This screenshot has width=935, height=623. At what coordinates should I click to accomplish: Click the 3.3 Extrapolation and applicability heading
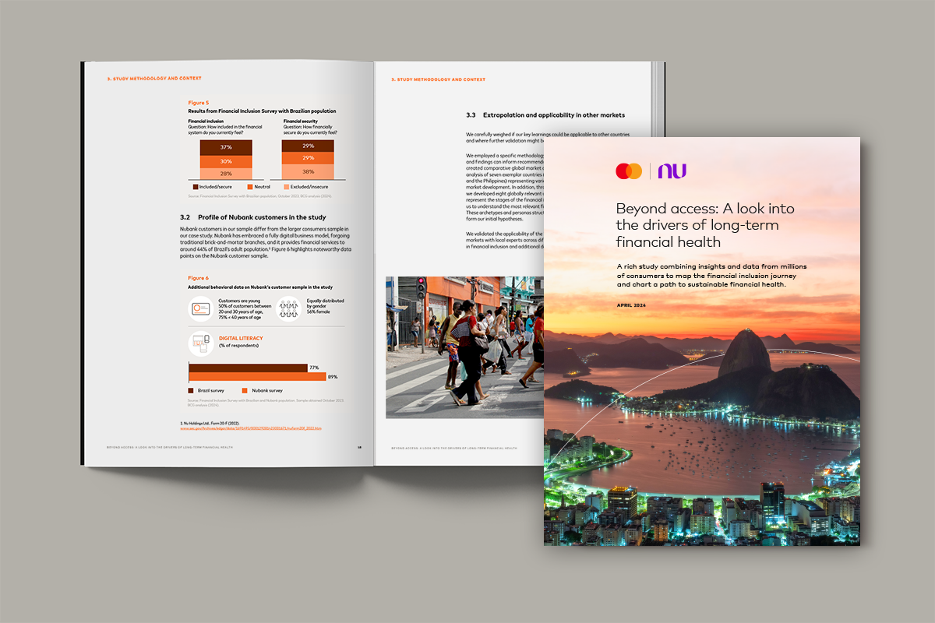pos(545,115)
